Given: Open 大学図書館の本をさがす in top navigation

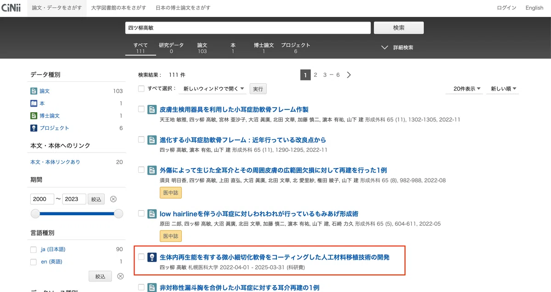Looking at the screenshot, I should 118,8.
